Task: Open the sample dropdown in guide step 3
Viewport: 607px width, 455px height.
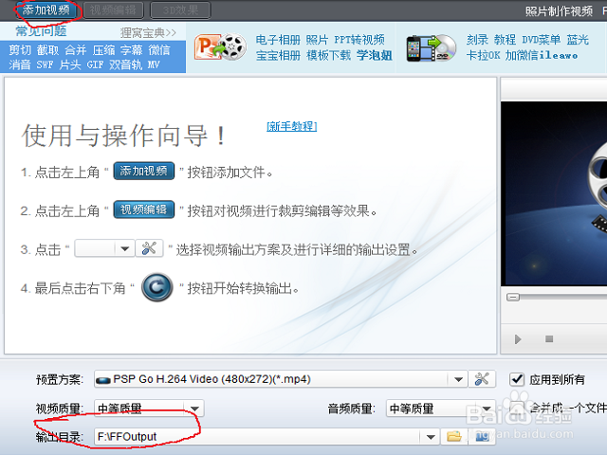Action: coord(104,248)
